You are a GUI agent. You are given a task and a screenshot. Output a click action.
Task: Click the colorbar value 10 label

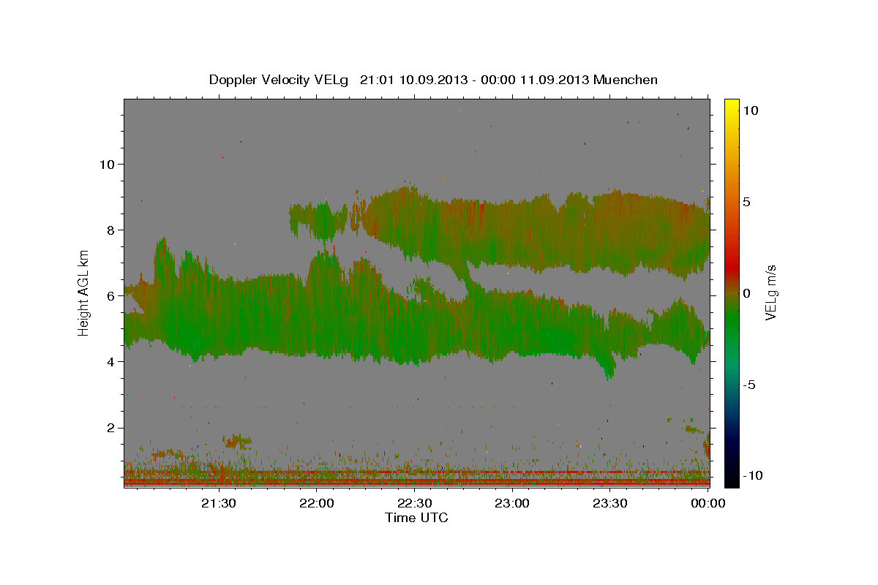click(x=750, y=110)
